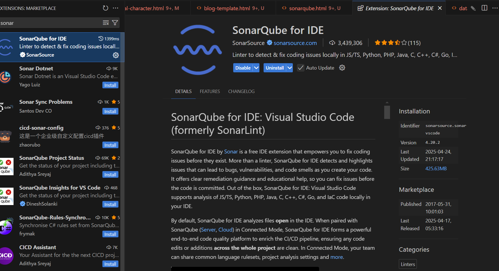Click the 3,439,306 install count
Image resolution: width=499 pixels, height=271 pixels.
pos(350,43)
